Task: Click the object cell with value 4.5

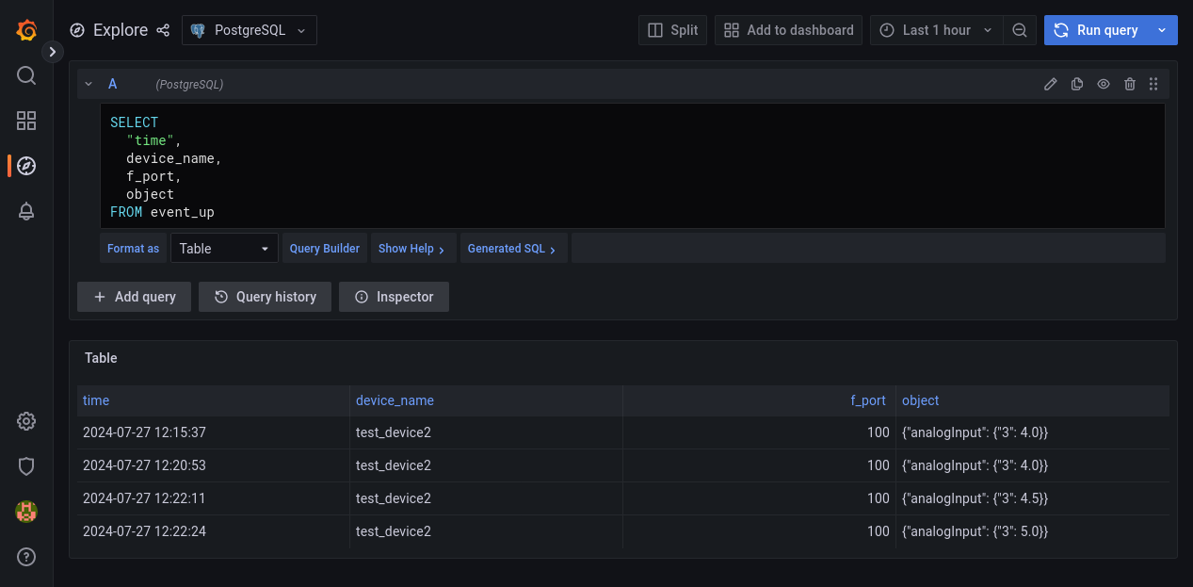Action: [x=1032, y=498]
